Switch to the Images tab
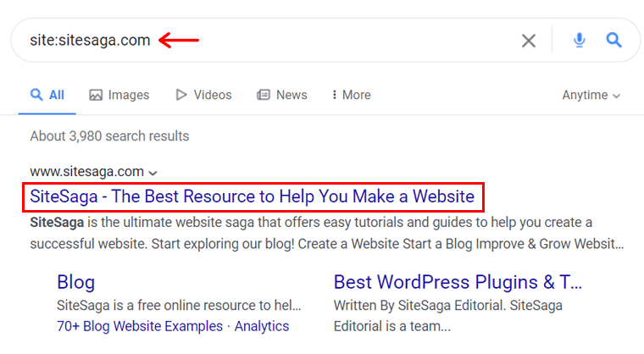Viewport: 644px width, 354px height. pyautogui.click(x=119, y=95)
